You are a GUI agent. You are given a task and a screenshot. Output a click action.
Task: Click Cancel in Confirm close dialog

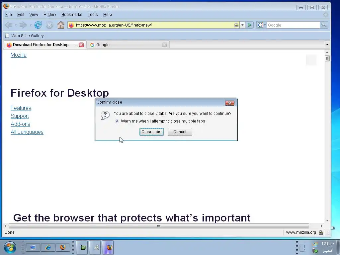click(x=180, y=132)
